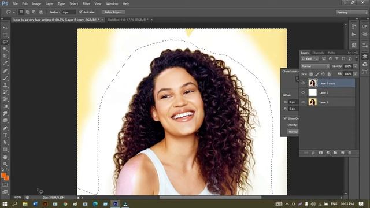Select the Path Selection tool
The image size is (370, 208).
(x=5, y=143)
